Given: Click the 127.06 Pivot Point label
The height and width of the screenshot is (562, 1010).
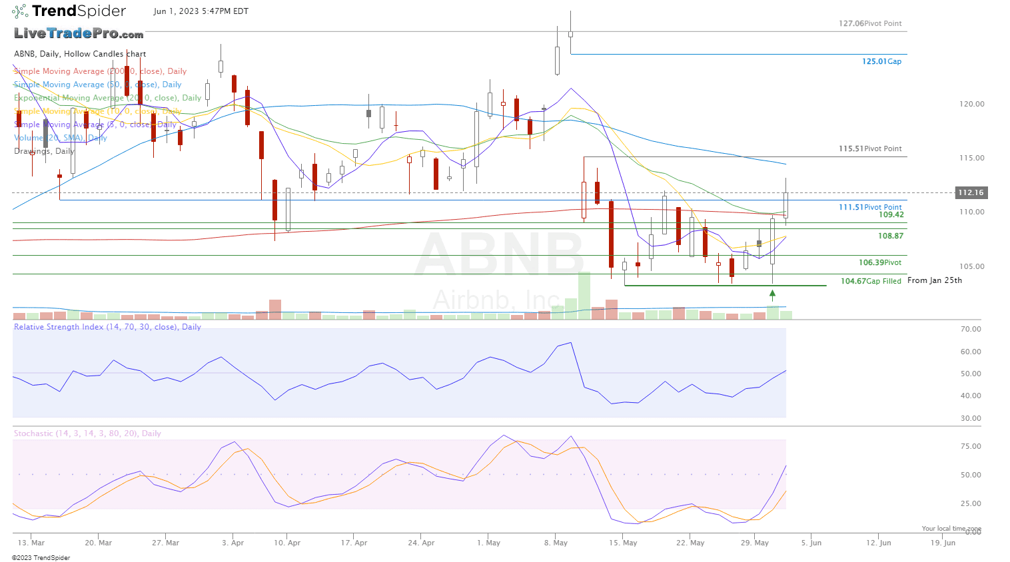Looking at the screenshot, I should pyautogui.click(x=870, y=23).
